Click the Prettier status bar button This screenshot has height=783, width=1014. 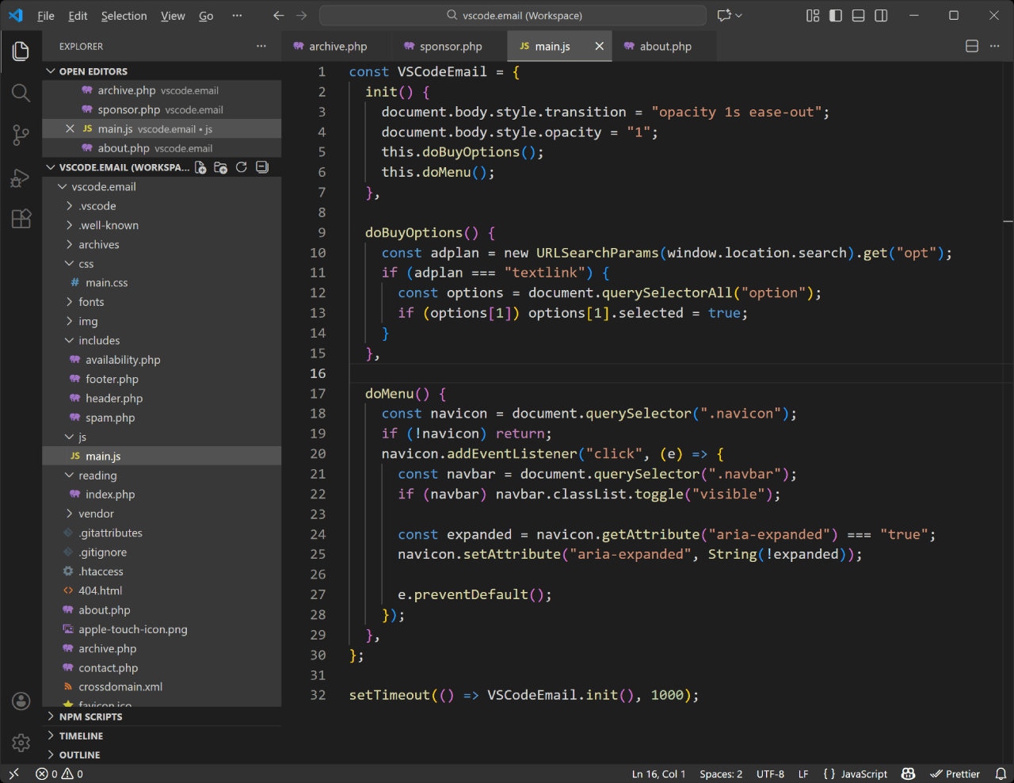point(955,773)
